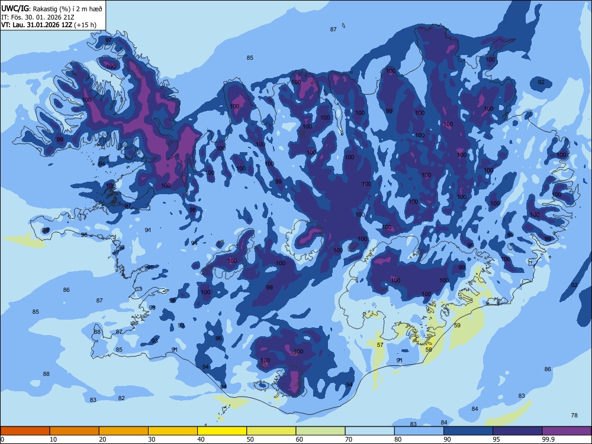Click the legend scale label 50

coord(250,439)
